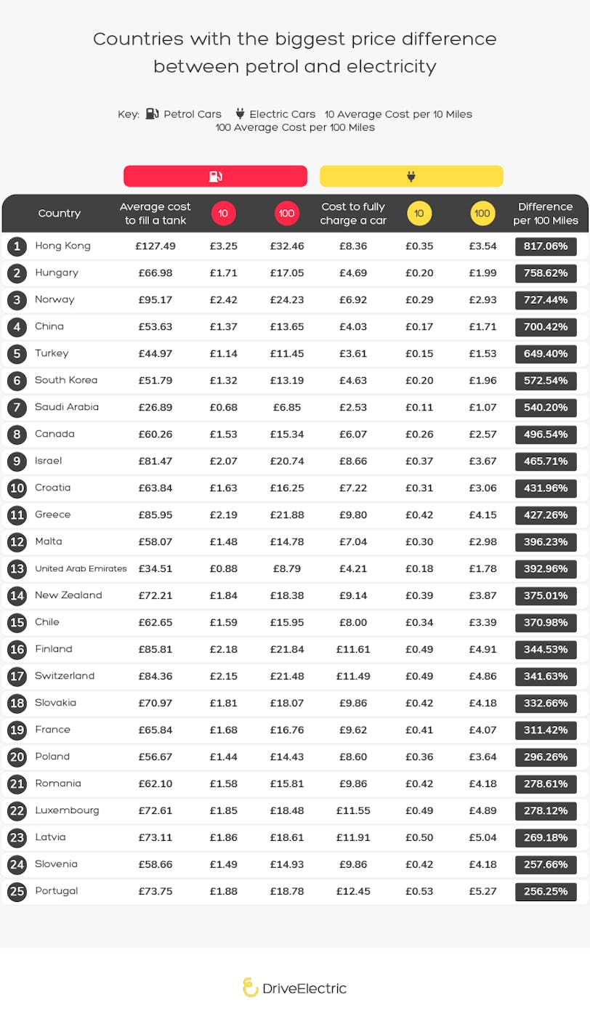The height and width of the screenshot is (1024, 590).
Task: Select the Country column header
Action: [x=60, y=214]
